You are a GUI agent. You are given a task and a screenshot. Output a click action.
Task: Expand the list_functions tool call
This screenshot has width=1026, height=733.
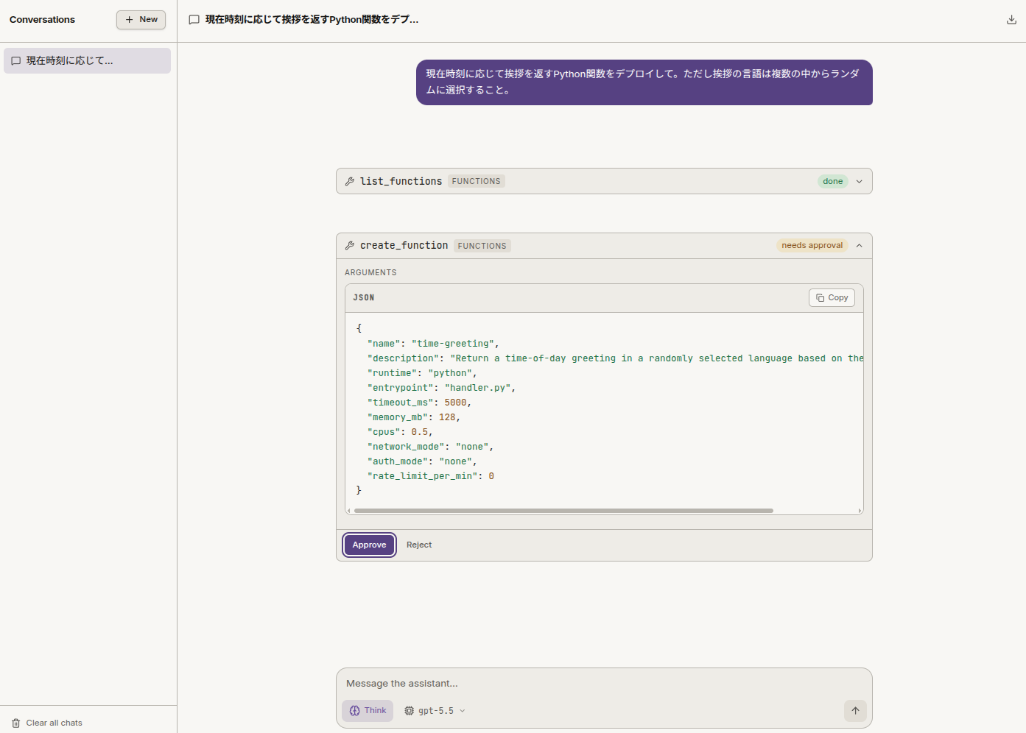(859, 182)
